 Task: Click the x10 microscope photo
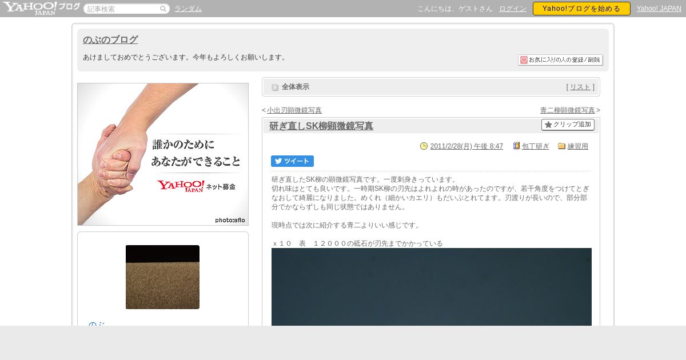[x=432, y=287]
